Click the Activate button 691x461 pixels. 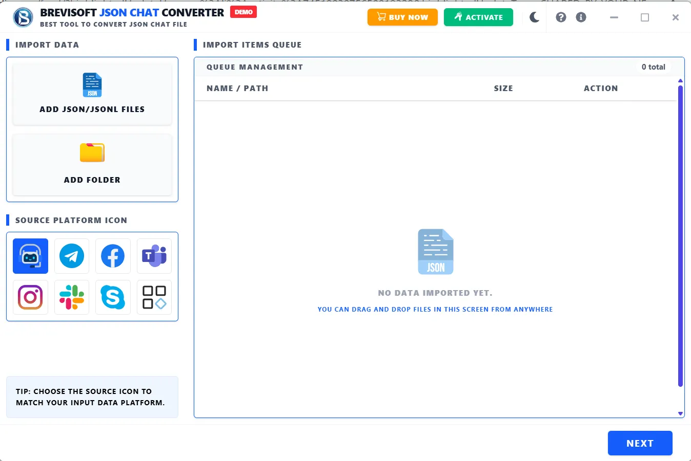(478, 17)
